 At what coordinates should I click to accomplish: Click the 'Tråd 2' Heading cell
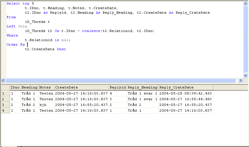(x=29, y=105)
